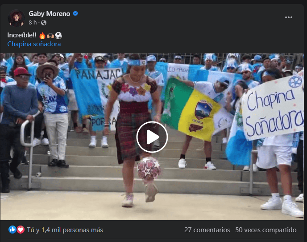Open Gaby Moreno's profile picture
Viewport: 307px width, 242px height.
pyautogui.click(x=16, y=18)
